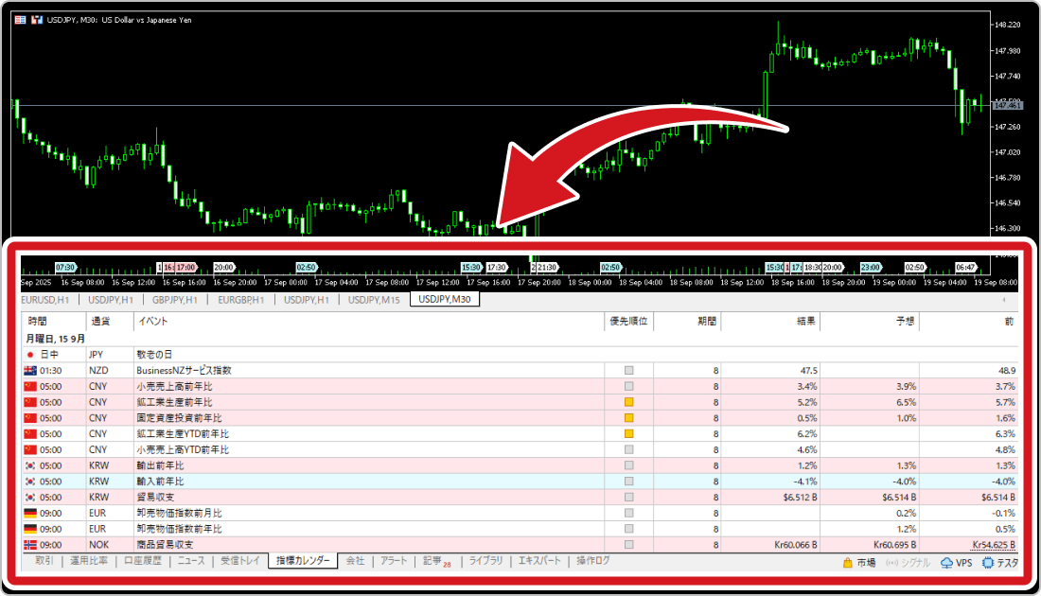The width and height of the screenshot is (1041, 596).
Task: Click the Japanese flag on 敬老の日 row
Action: click(x=29, y=355)
